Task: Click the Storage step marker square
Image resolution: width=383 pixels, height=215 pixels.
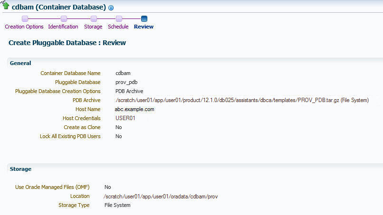Action: click(x=94, y=19)
